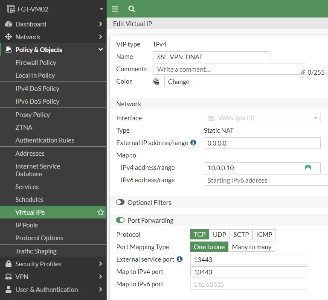This screenshot has width=328, height=300.
Task: Click the Comments text area
Action: [x=229, y=69]
